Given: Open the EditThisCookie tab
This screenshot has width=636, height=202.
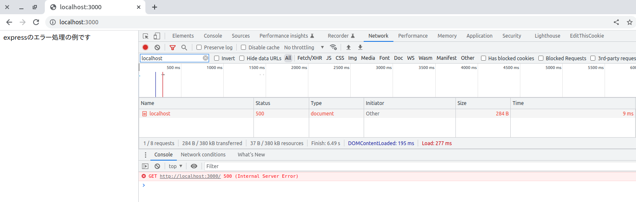Looking at the screenshot, I should tap(587, 36).
